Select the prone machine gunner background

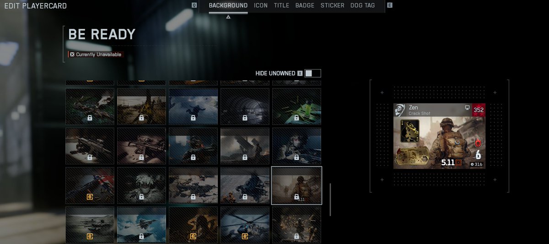(x=193, y=185)
